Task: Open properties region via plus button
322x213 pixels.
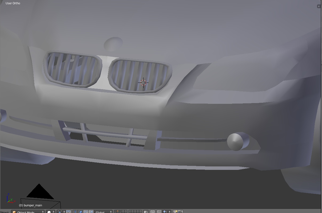Action: point(319,6)
